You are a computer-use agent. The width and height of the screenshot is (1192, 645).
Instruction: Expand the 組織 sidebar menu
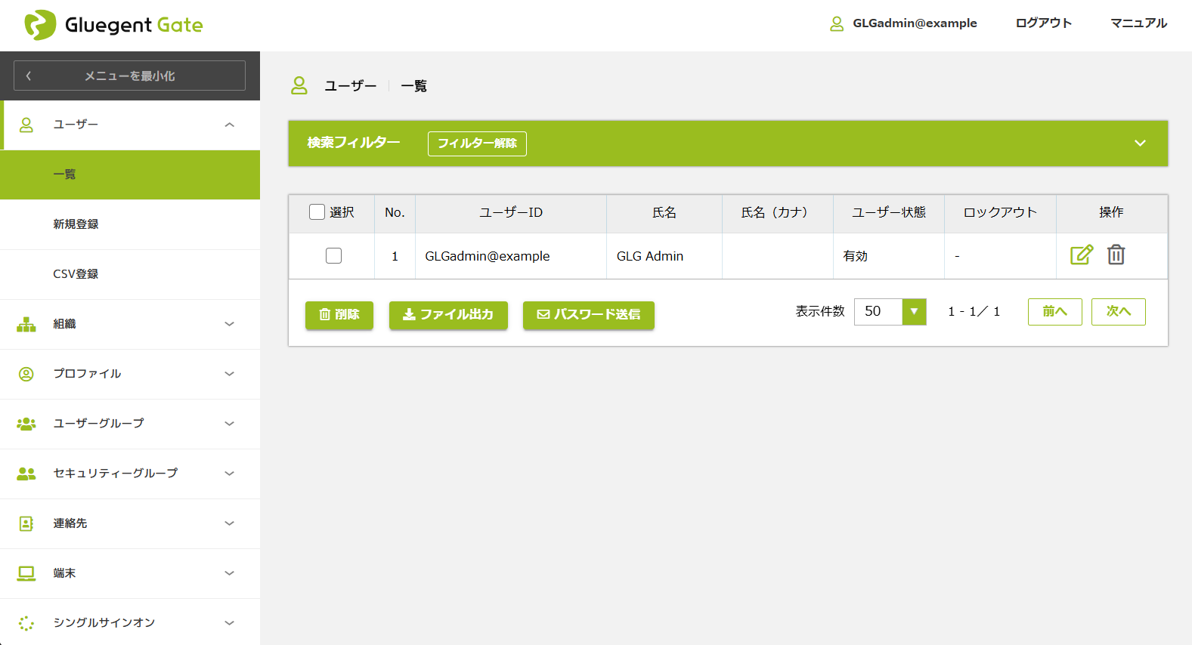click(x=230, y=324)
